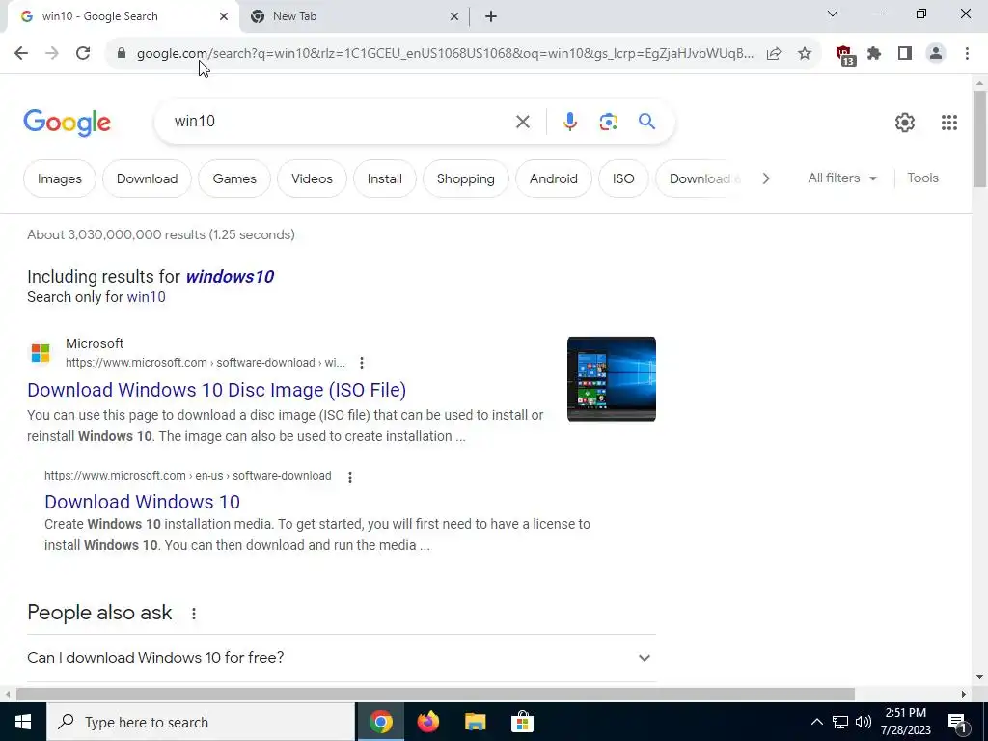Switch to the New Tab tab
988x741 pixels.
[354, 16]
